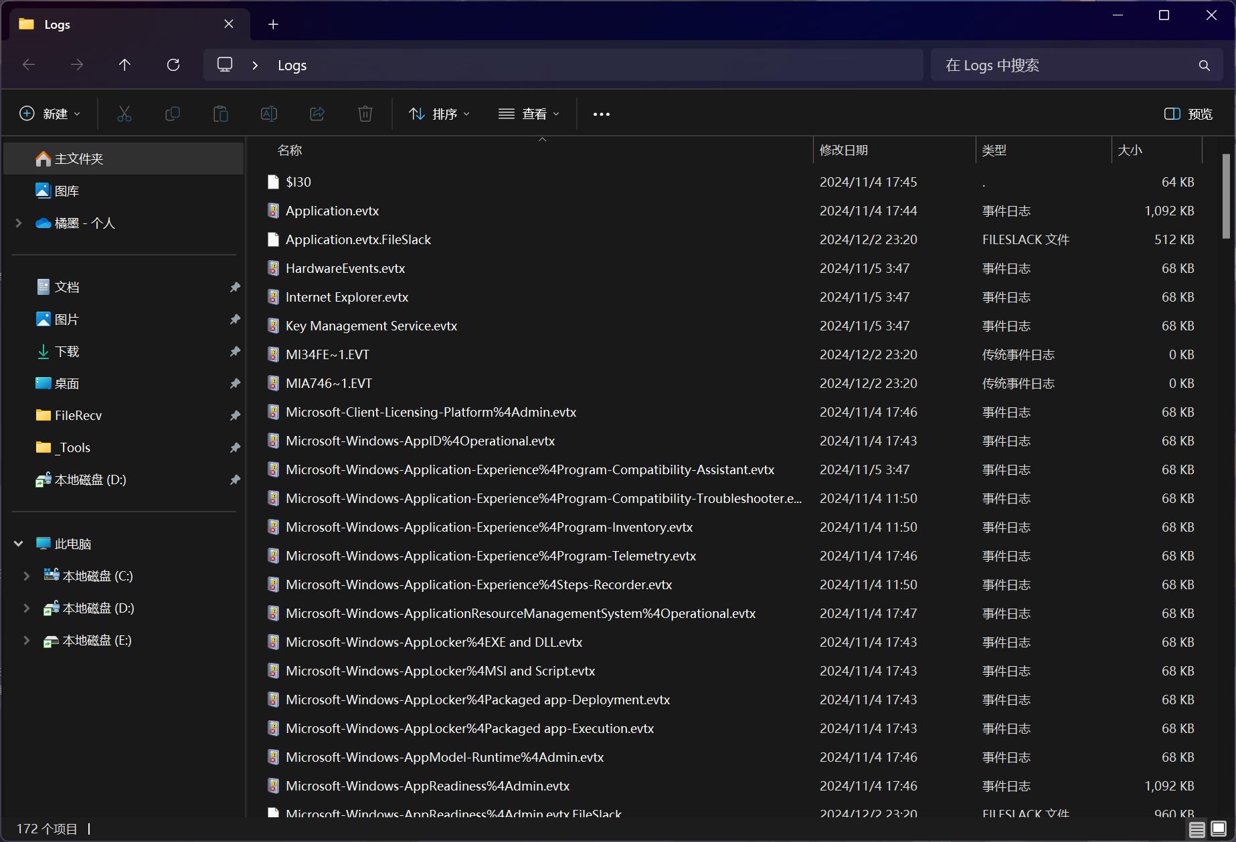This screenshot has width=1236, height=842.
Task: Click pin icon next to 文档
Action: pos(235,287)
